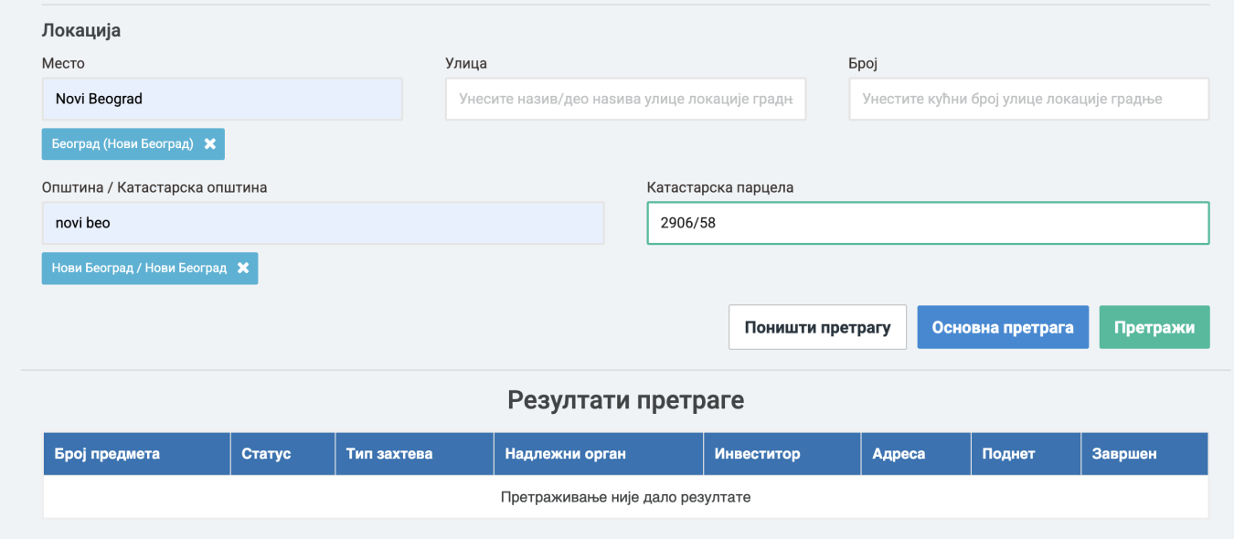Viewport: 1234px width, 539px height.
Task: Click the Завршен column header
Action: point(1124,454)
